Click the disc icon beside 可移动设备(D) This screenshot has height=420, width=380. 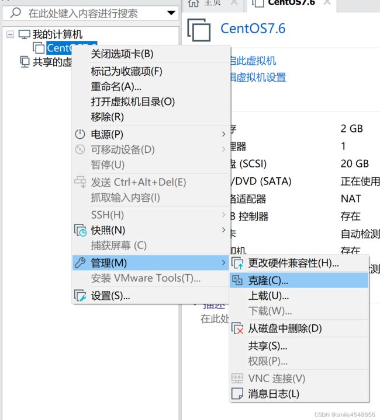[80, 149]
